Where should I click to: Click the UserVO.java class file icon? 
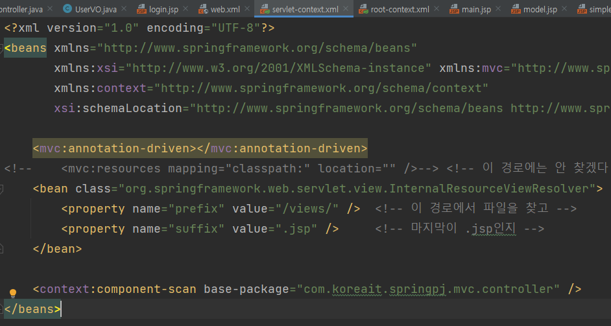pyautogui.click(x=67, y=8)
